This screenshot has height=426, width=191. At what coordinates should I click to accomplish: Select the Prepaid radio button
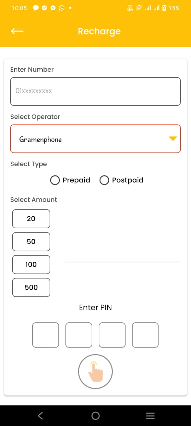click(55, 180)
